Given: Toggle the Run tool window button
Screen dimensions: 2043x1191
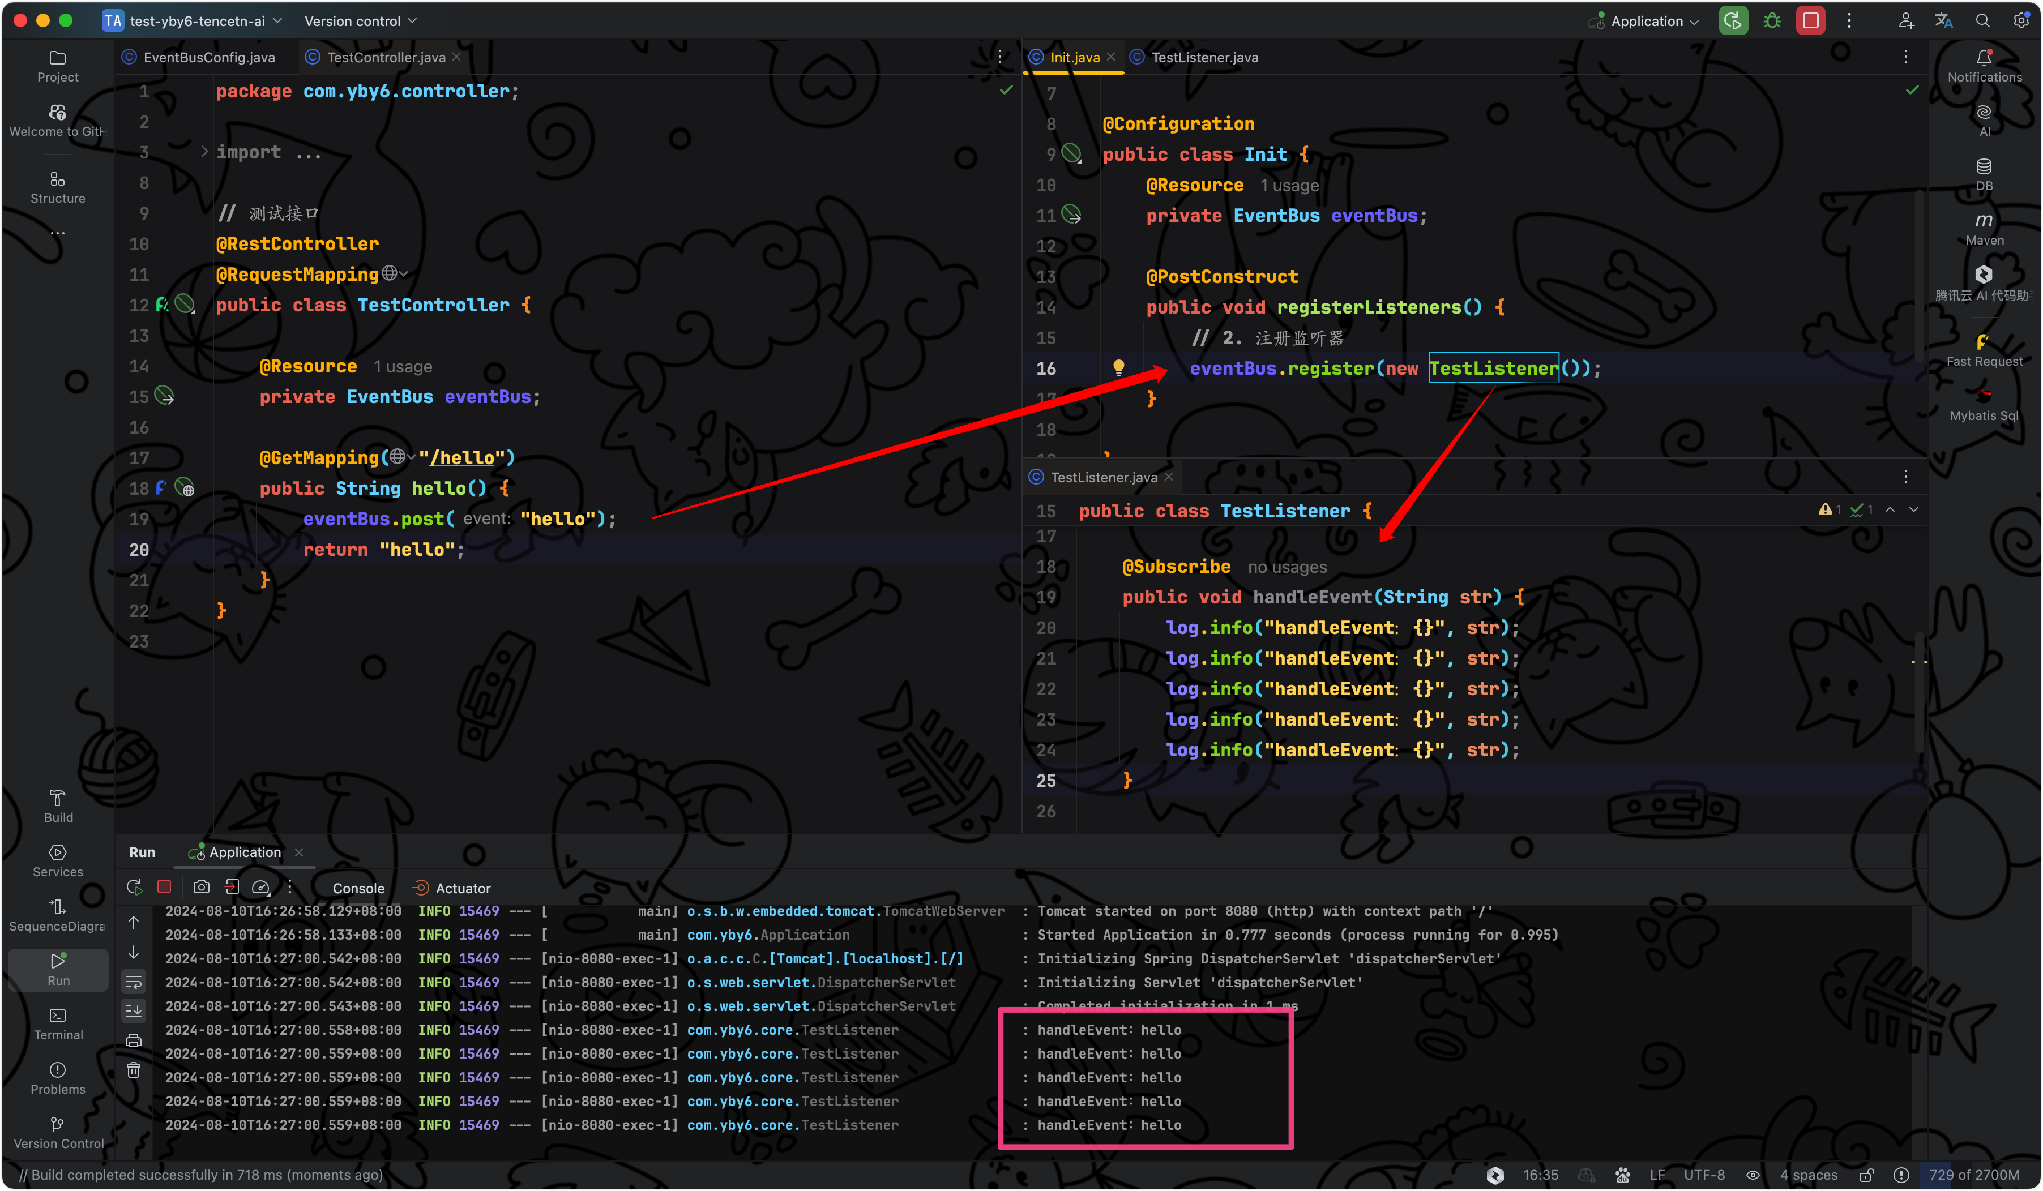Looking at the screenshot, I should [x=58, y=970].
